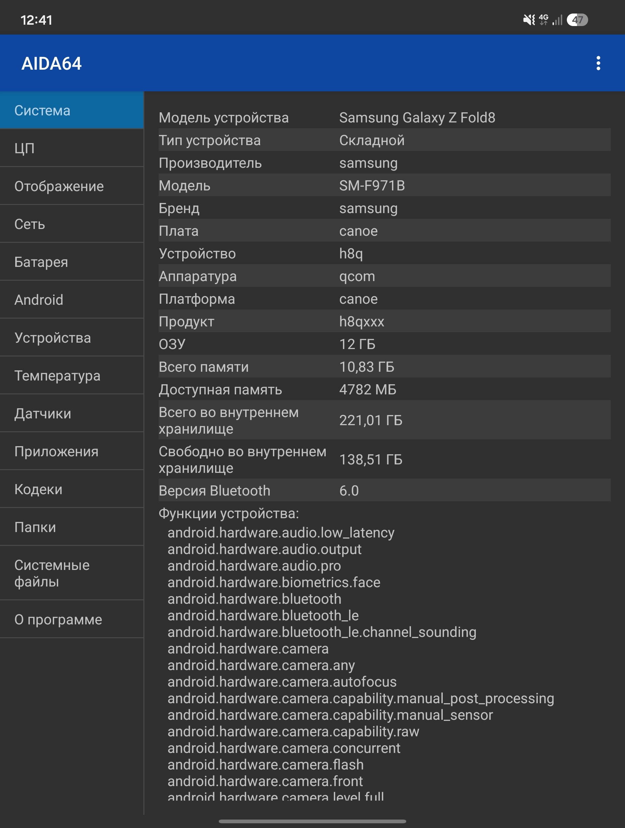Open the О программе section
The image size is (625, 828).
[x=71, y=619]
